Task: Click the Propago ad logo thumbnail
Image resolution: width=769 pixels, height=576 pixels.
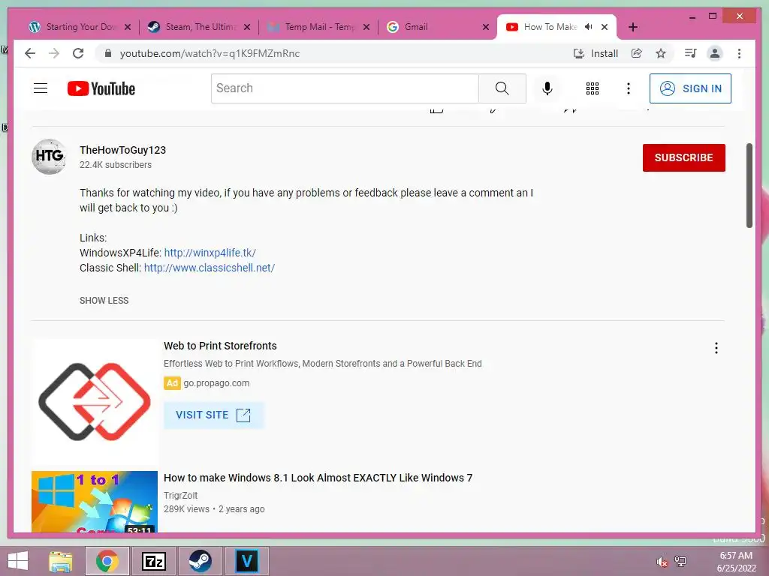Action: coord(95,402)
